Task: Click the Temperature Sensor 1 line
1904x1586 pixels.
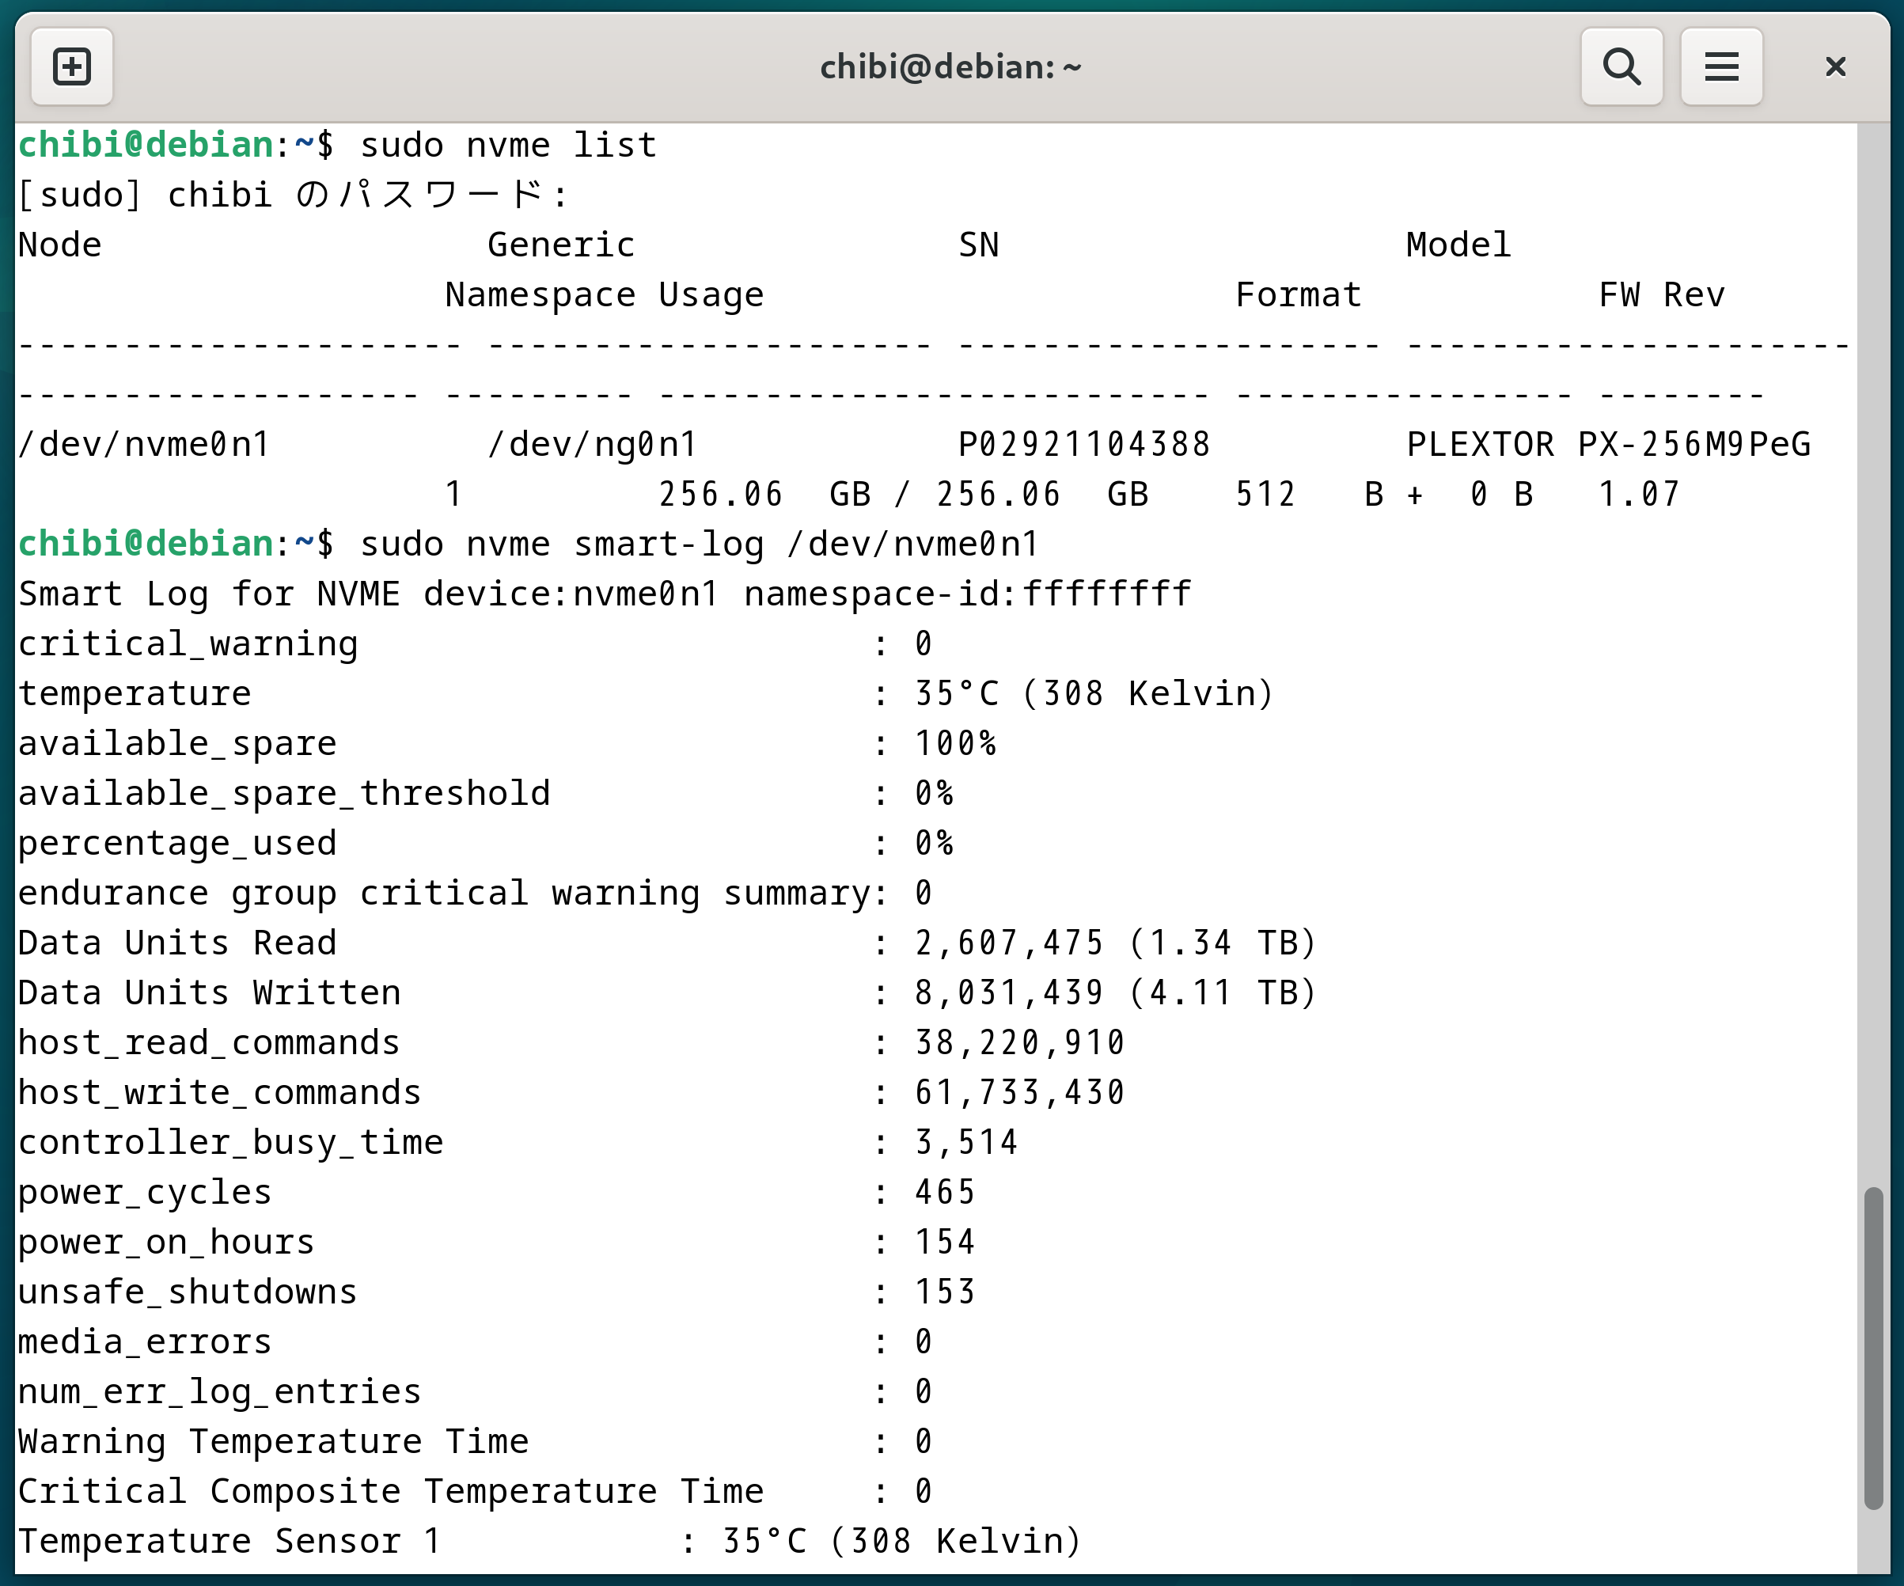Action: coord(229,1542)
